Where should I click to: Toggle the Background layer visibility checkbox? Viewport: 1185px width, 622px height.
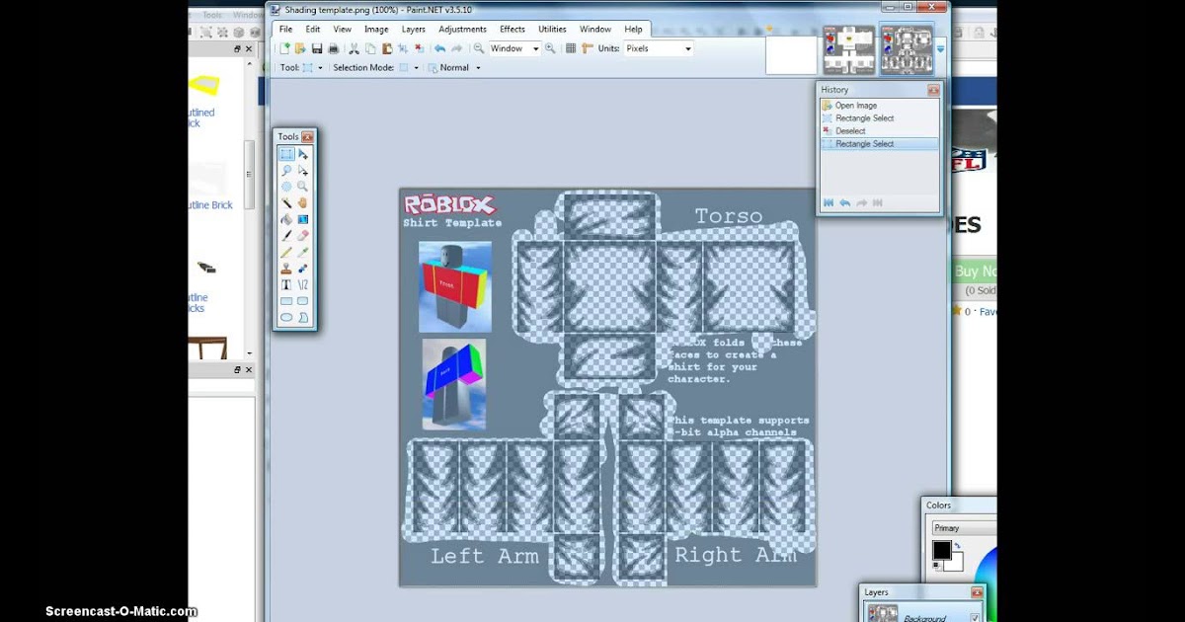pos(975,618)
